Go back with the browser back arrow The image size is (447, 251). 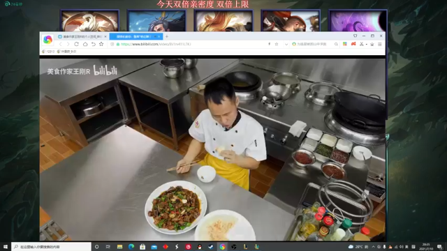click(61, 44)
